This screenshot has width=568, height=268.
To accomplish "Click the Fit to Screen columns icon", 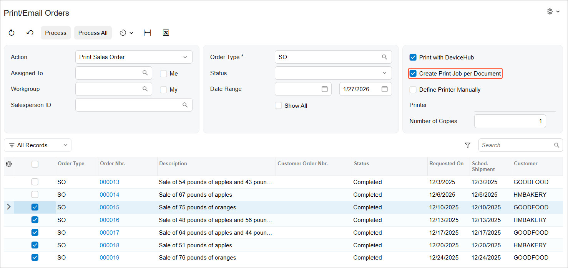I will coord(147,33).
